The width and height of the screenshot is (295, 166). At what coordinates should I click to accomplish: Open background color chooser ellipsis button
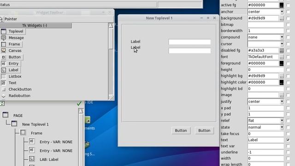click(282, 18)
